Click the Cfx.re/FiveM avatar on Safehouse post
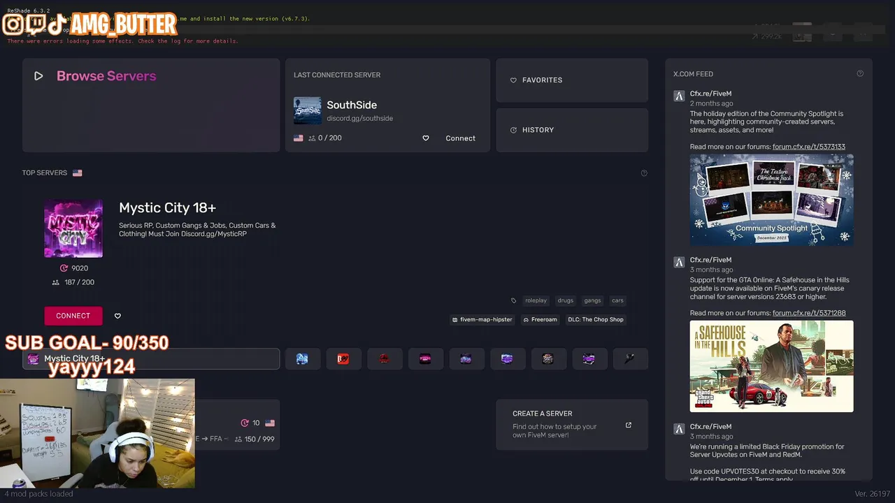The width and height of the screenshot is (895, 503). click(x=679, y=263)
